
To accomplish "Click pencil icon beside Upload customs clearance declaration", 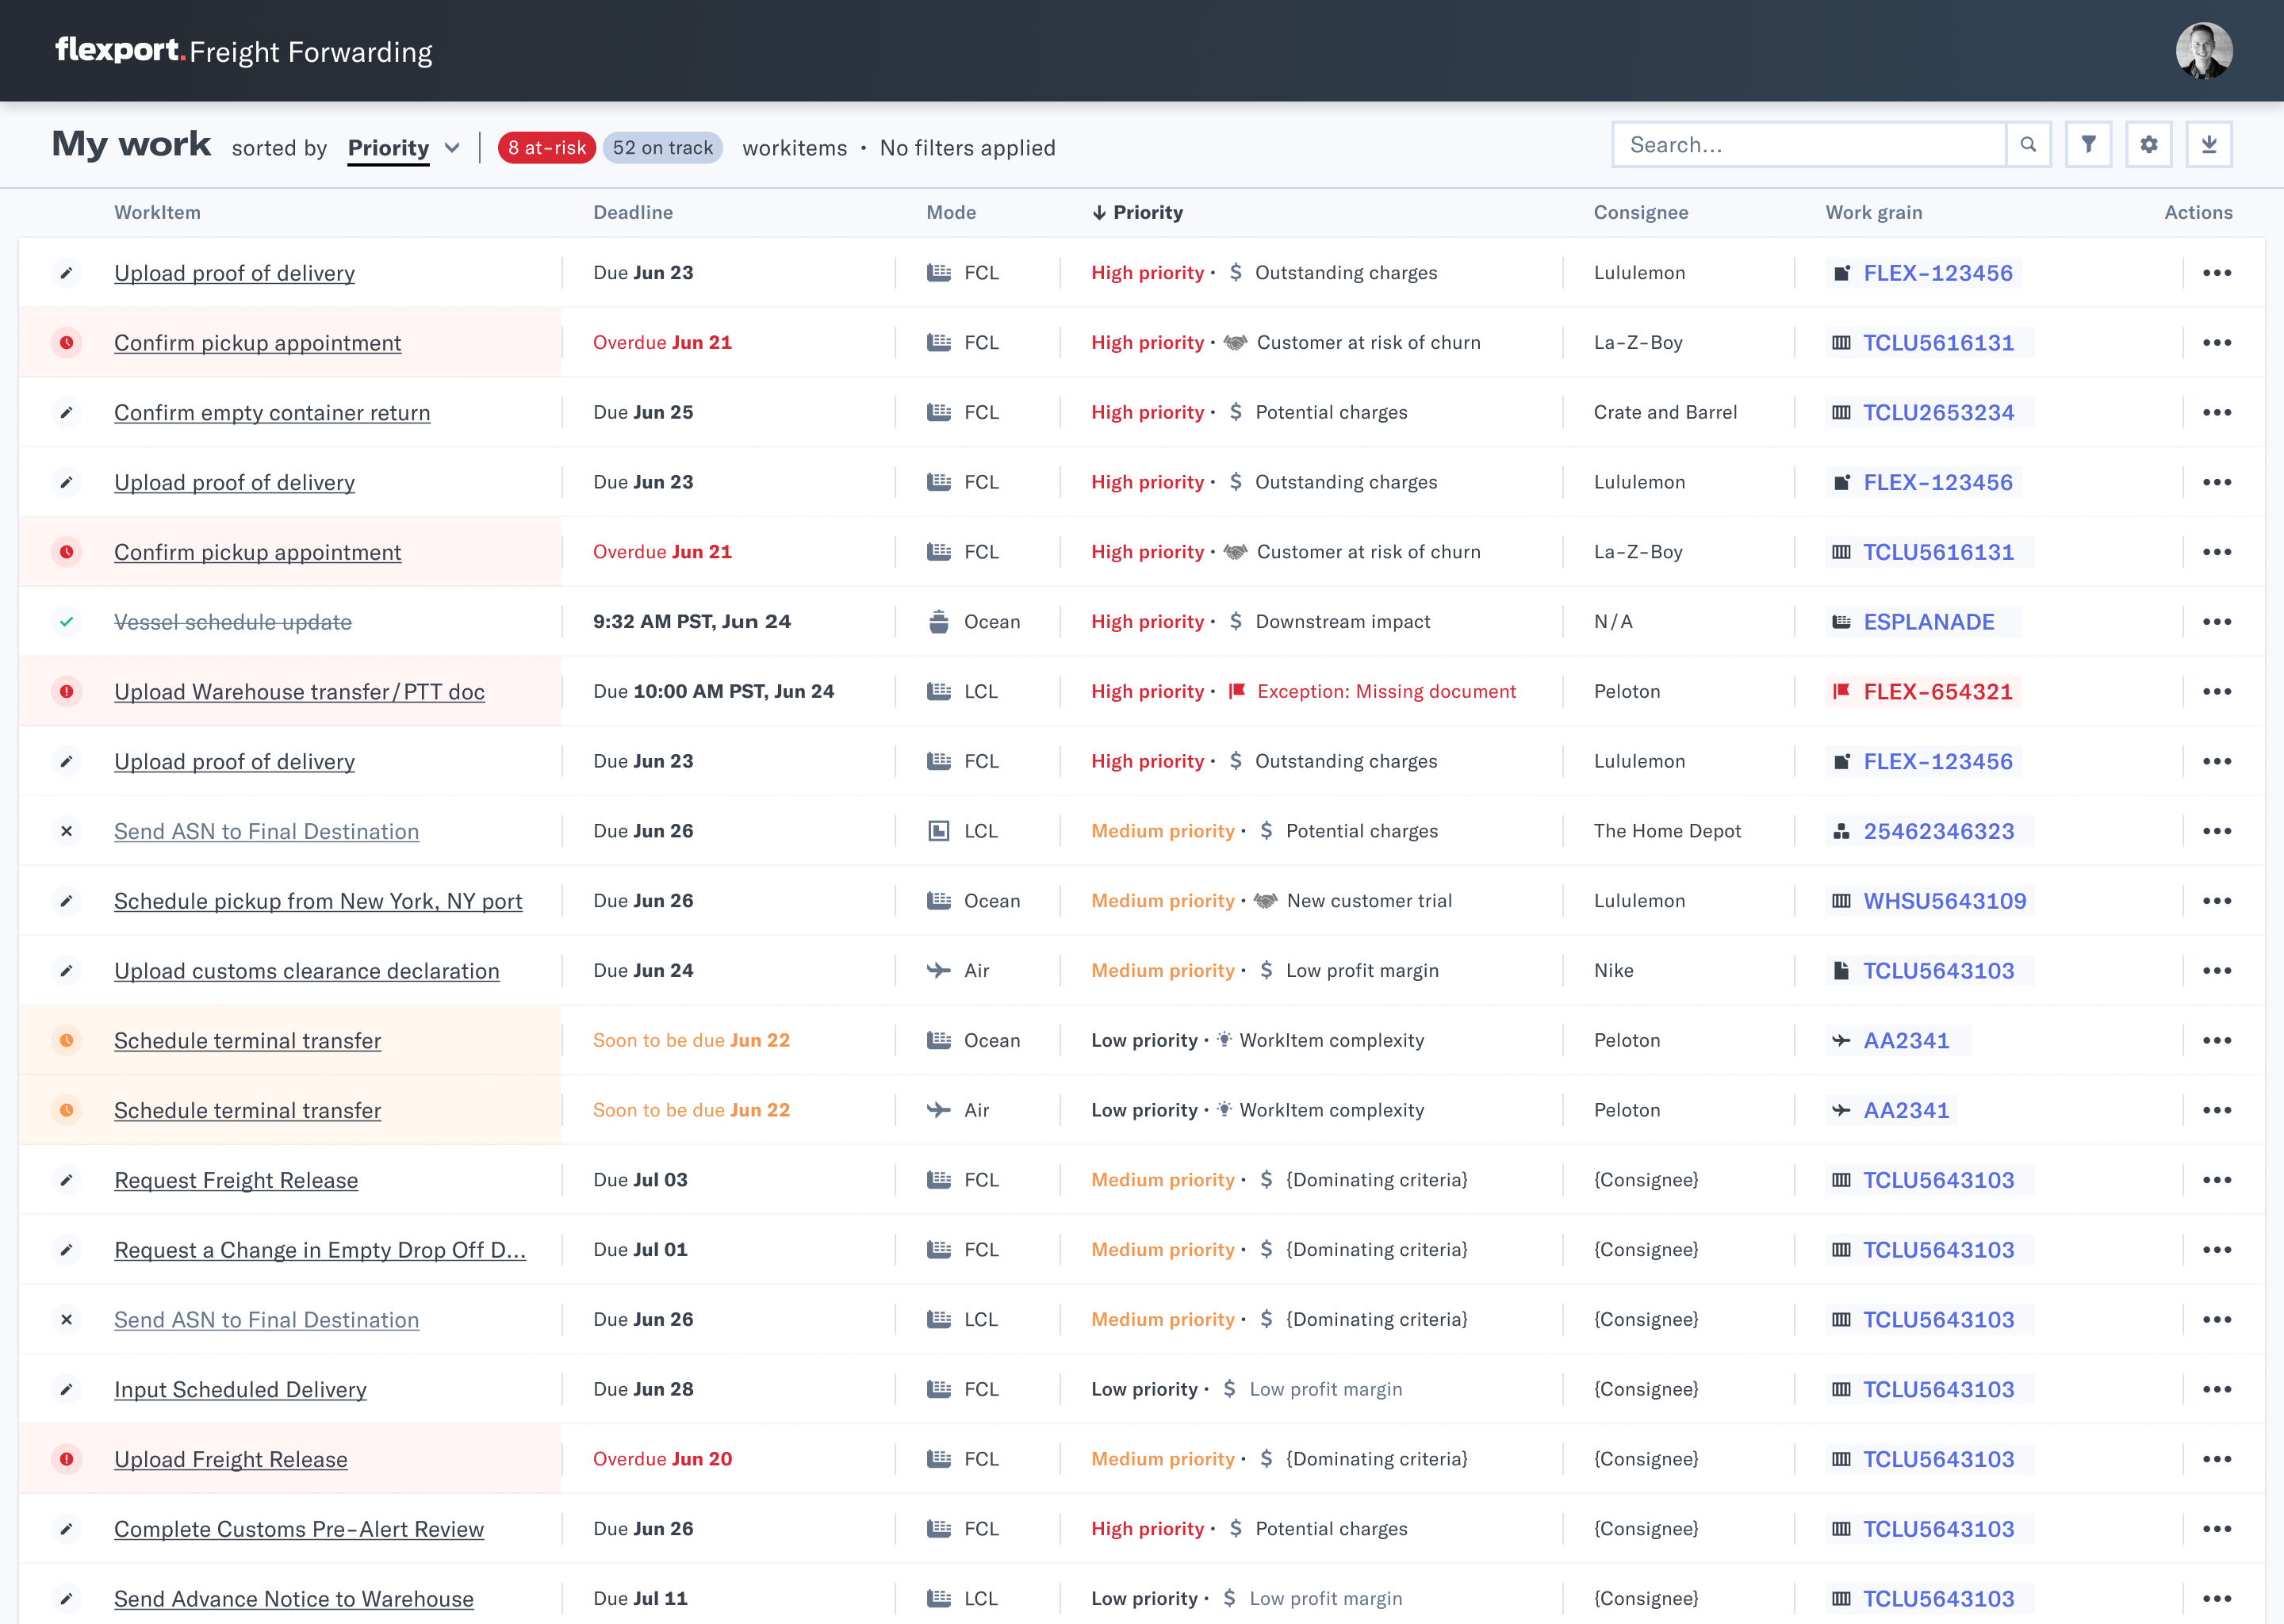I will tap(66, 971).
